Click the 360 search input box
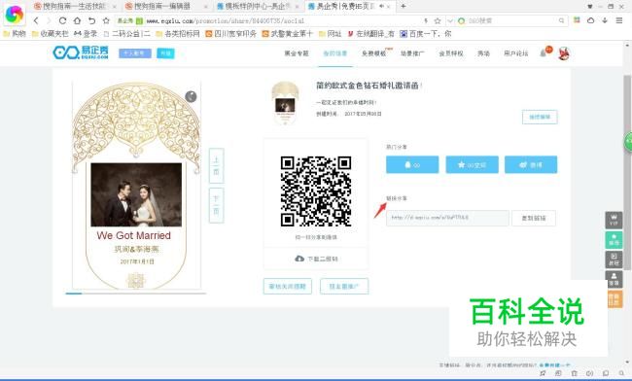 pyautogui.click(x=511, y=20)
